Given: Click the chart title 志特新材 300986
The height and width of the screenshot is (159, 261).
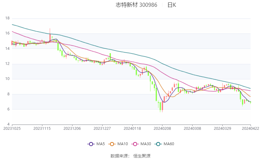Looking at the screenshot, I should tap(136, 5).
